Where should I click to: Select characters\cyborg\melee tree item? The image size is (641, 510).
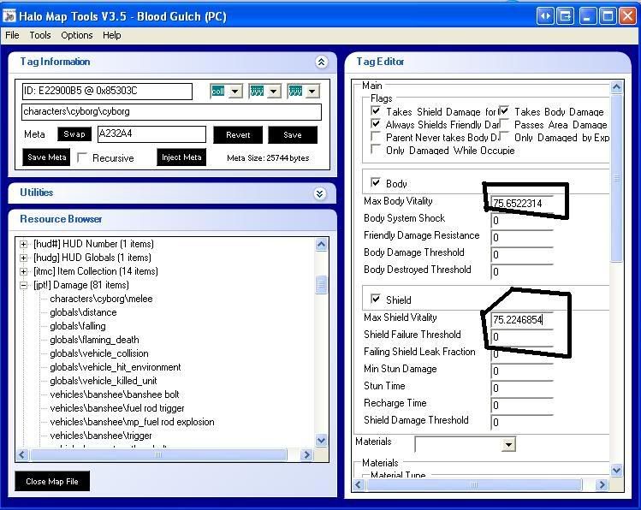click(101, 299)
